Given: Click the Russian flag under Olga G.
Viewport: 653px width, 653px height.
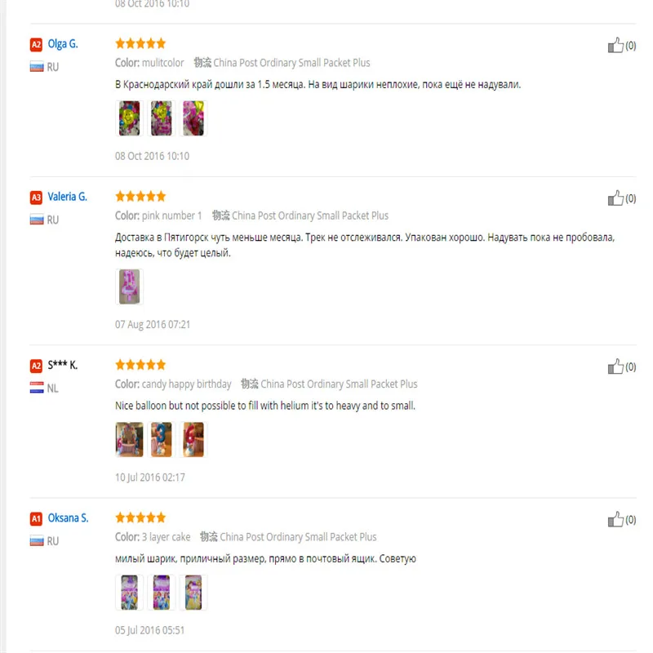Looking at the screenshot, I should coord(37,66).
